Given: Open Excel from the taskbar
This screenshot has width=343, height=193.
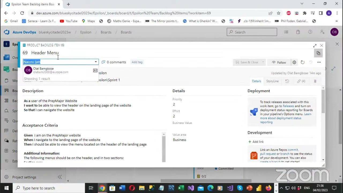Looking at the screenshot, I should pyautogui.click(x=181, y=188).
